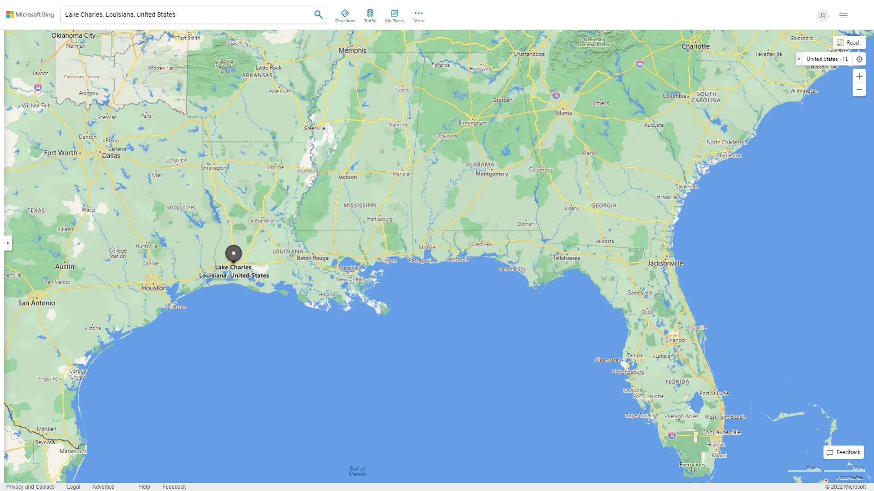Image resolution: width=874 pixels, height=491 pixels.
Task: Open the hamburger settings menu
Action: click(843, 15)
